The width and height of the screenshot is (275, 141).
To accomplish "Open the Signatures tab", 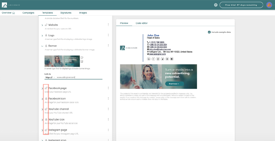I will click(x=66, y=13).
